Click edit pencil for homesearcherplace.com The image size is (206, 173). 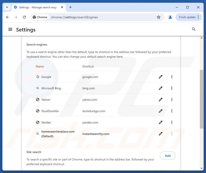[161, 134]
